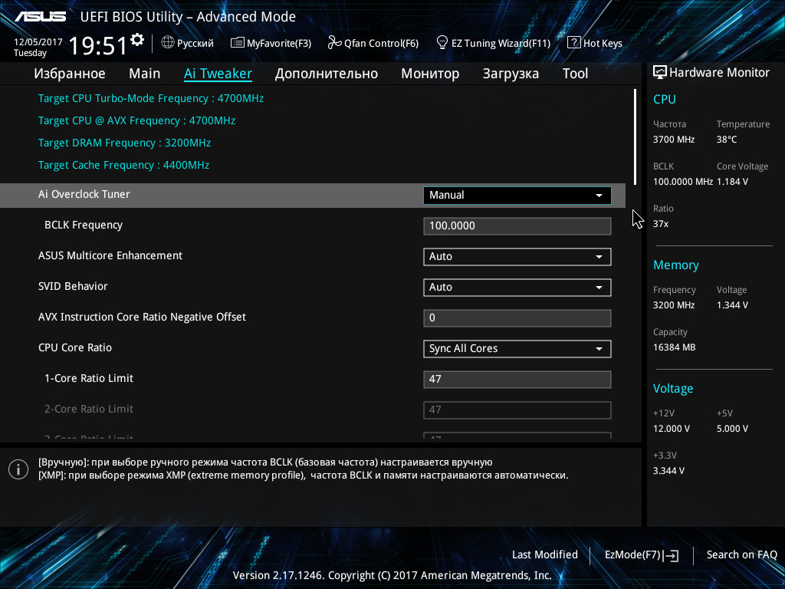
Task: Click the CPU heading in Hardware Monitor
Action: [x=665, y=99]
